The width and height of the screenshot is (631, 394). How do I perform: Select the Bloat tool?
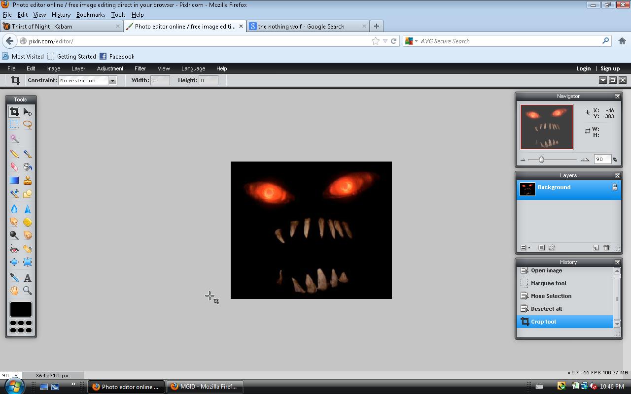click(14, 262)
